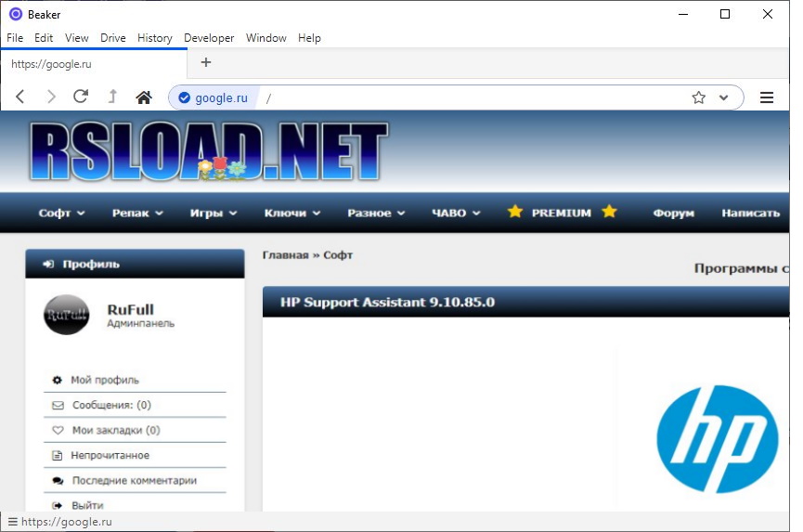Image resolution: width=803 pixels, height=532 pixels.
Task: Click the chat bubble icon for comments
Action: (58, 480)
